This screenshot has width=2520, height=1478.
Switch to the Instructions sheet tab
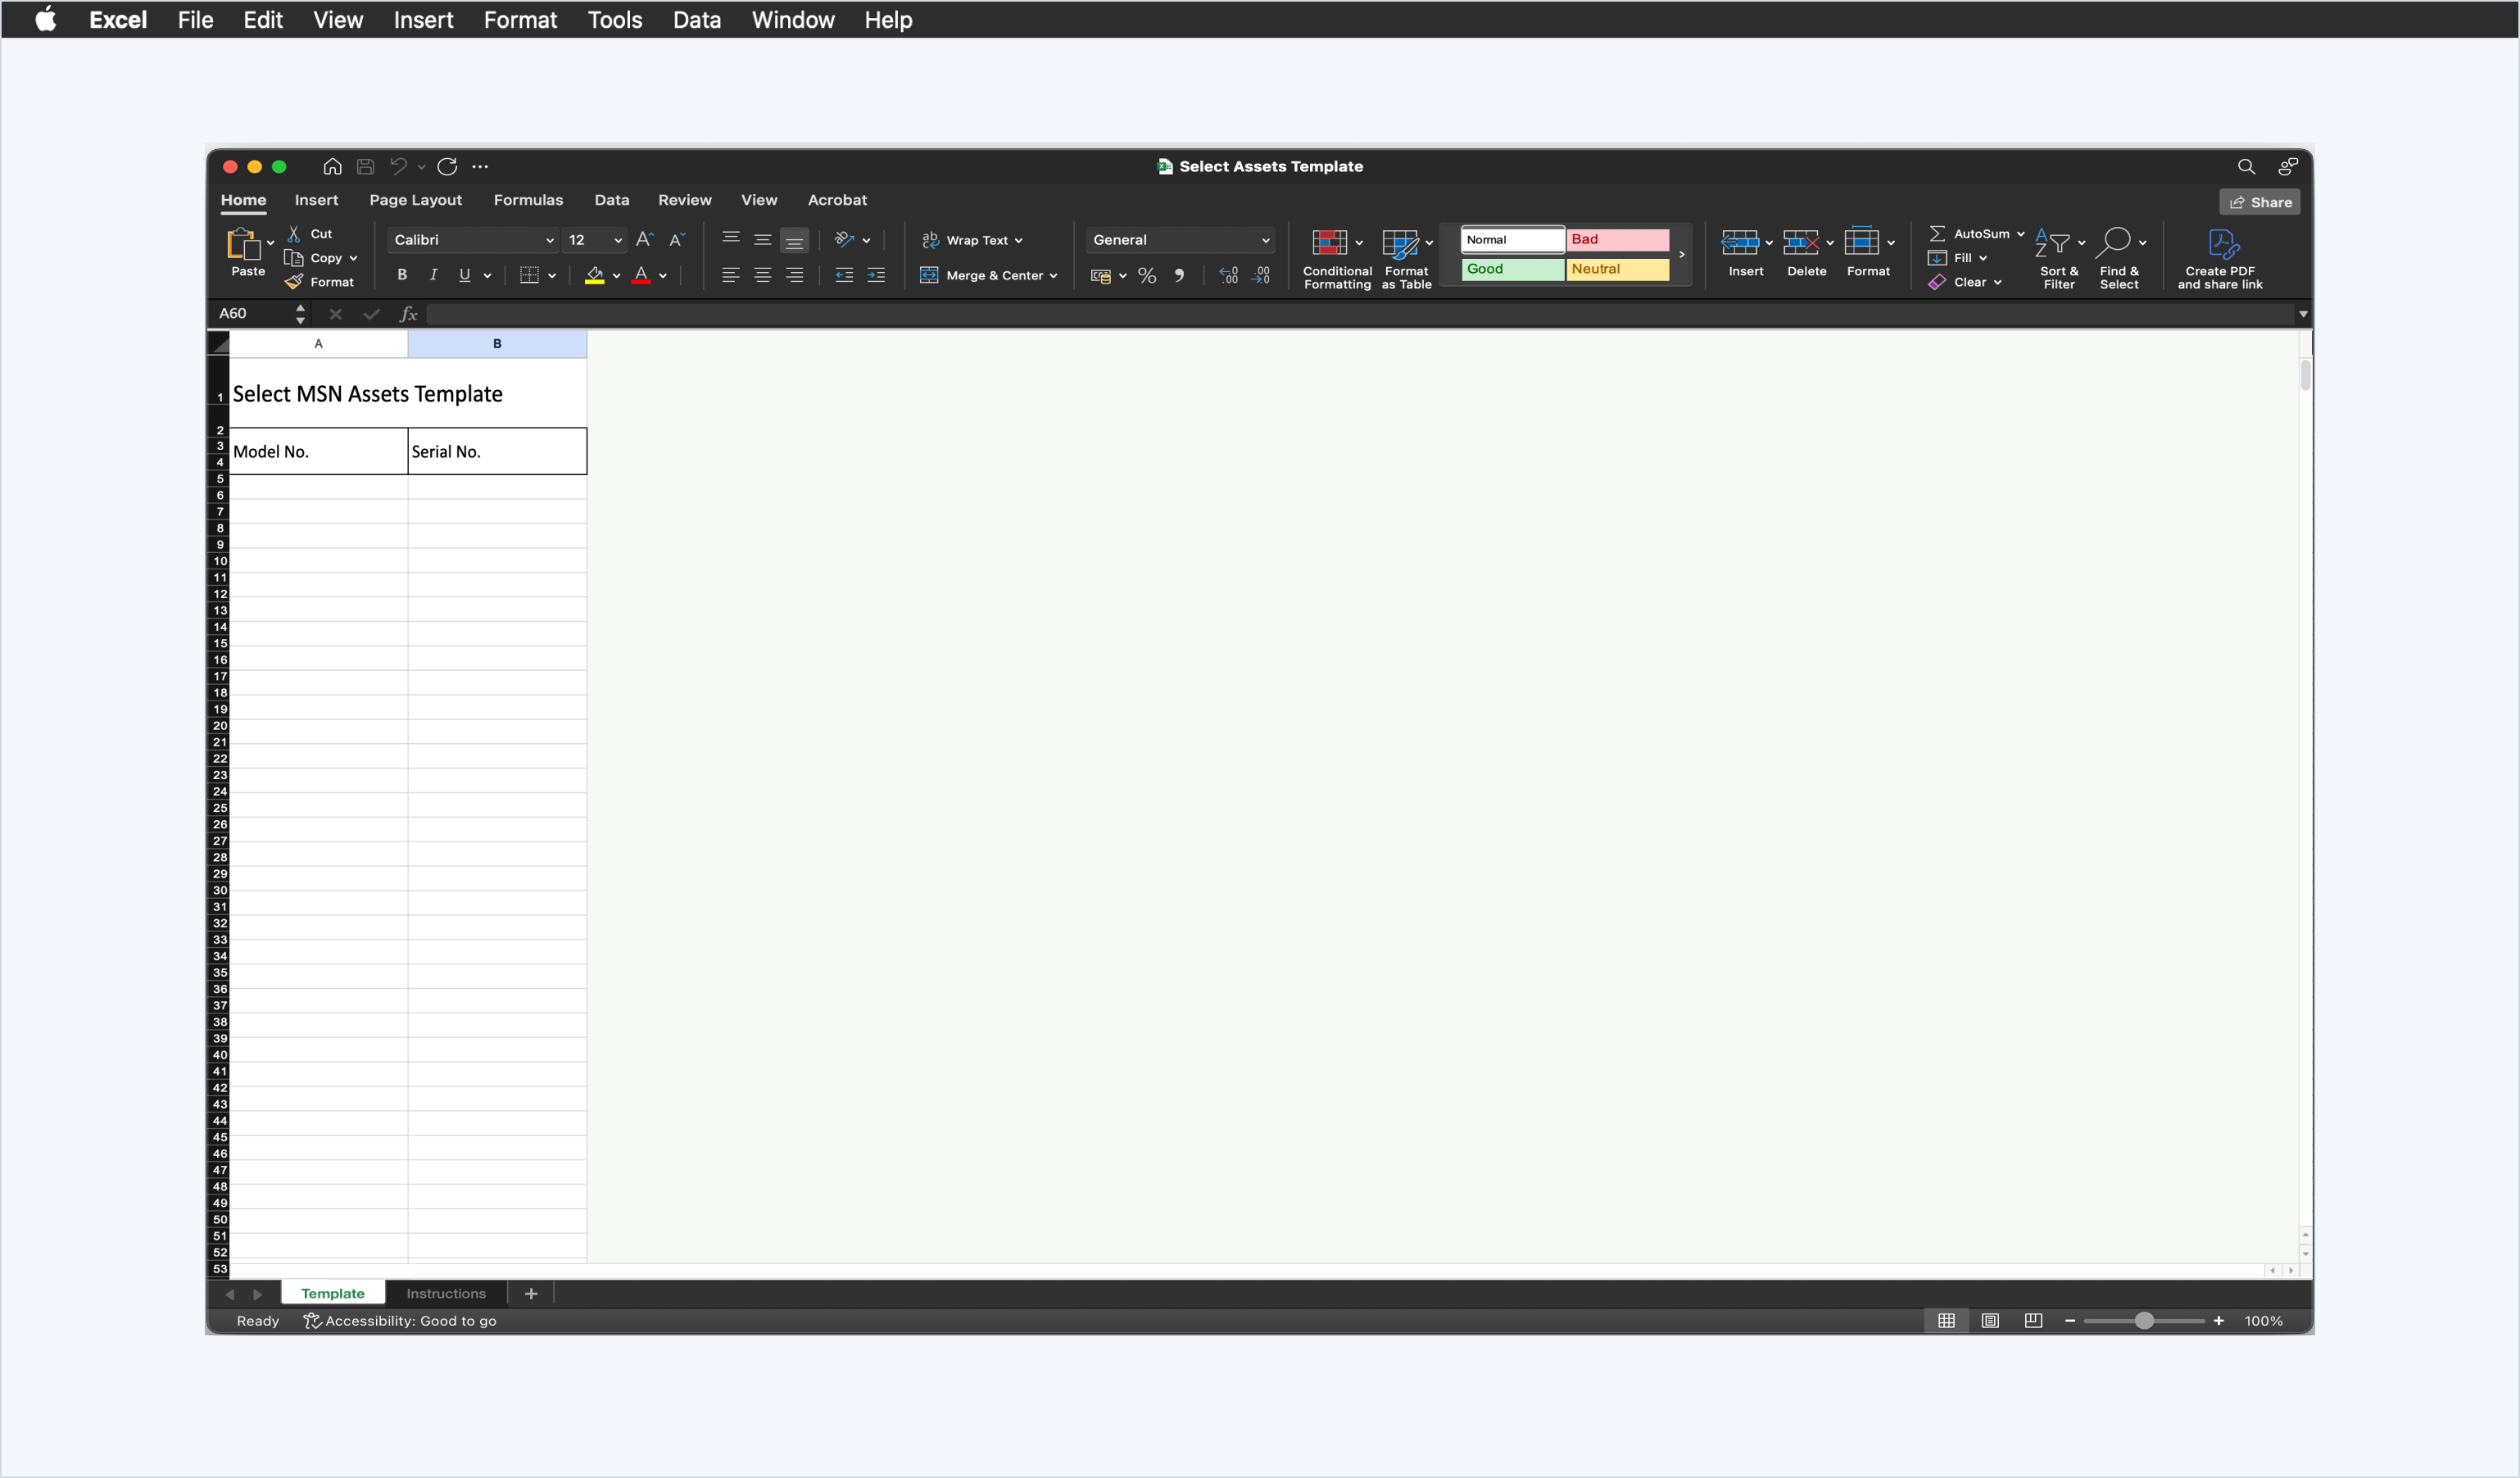coord(446,1293)
